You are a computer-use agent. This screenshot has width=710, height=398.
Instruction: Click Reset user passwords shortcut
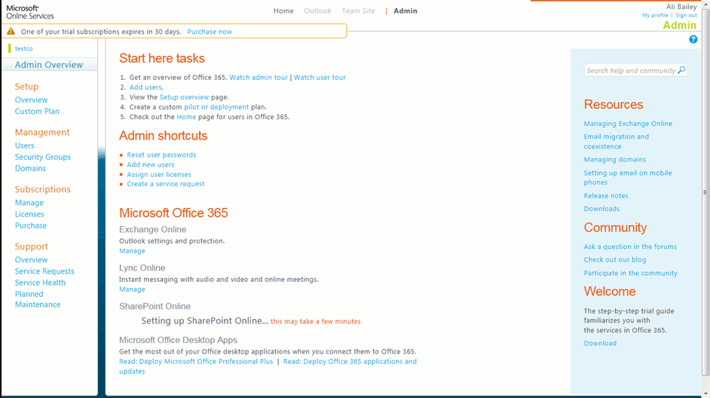161,155
